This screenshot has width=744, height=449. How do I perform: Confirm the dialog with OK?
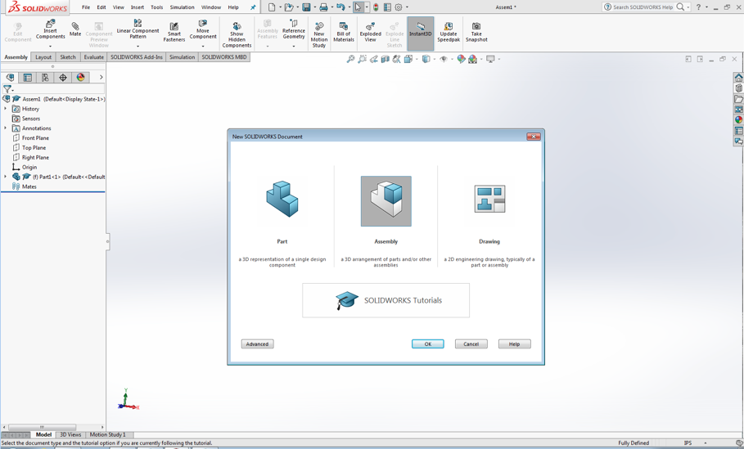click(x=427, y=344)
